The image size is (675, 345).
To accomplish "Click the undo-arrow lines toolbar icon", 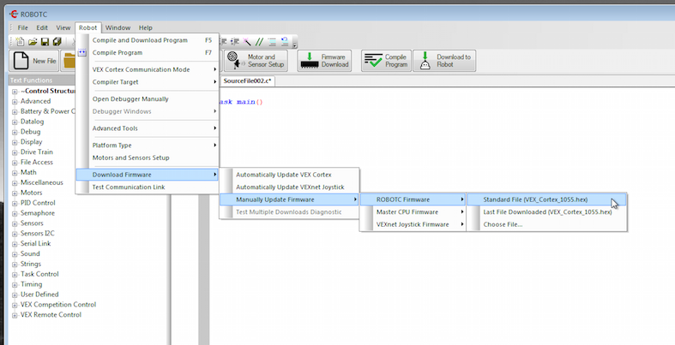I will pyautogui.click(x=284, y=42).
